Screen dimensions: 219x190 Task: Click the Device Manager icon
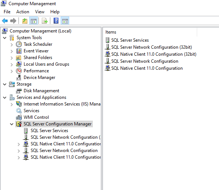(19, 77)
